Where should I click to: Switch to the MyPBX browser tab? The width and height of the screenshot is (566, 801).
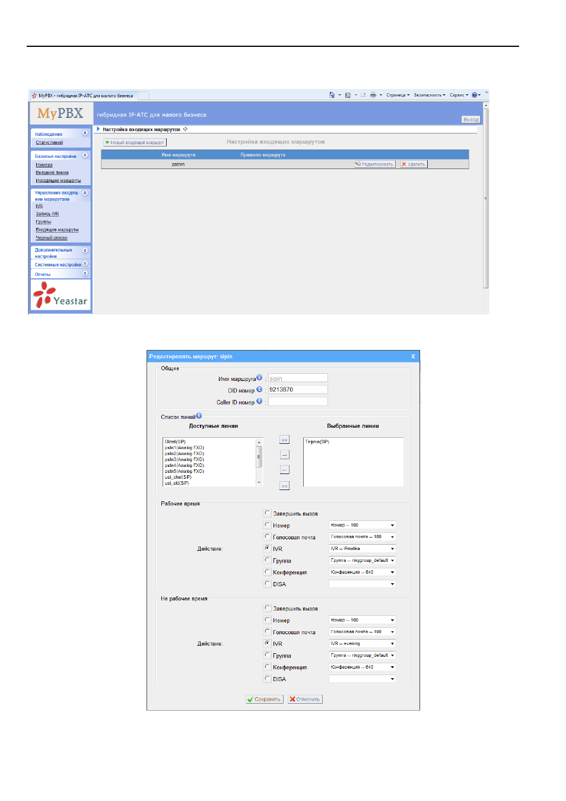83,96
